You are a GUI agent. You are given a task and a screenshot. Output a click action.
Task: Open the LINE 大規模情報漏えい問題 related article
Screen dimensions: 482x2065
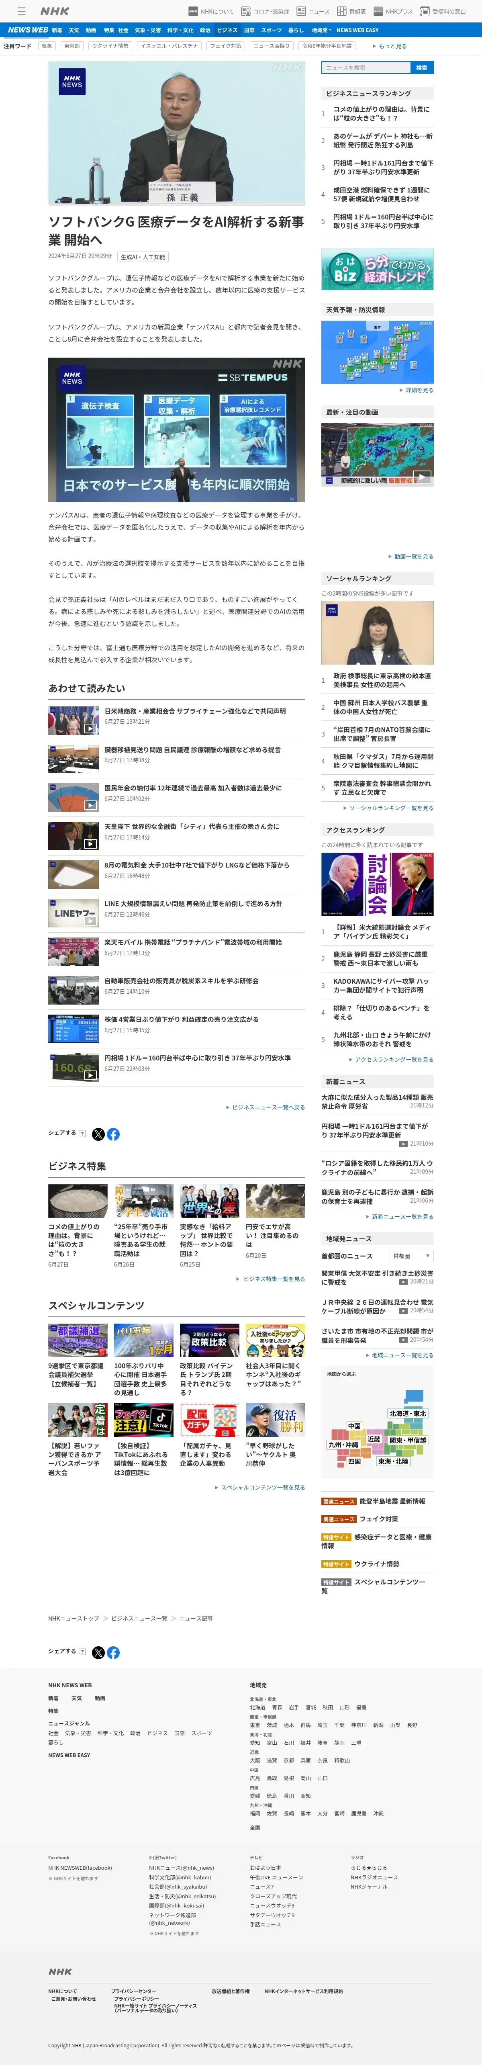click(x=193, y=903)
